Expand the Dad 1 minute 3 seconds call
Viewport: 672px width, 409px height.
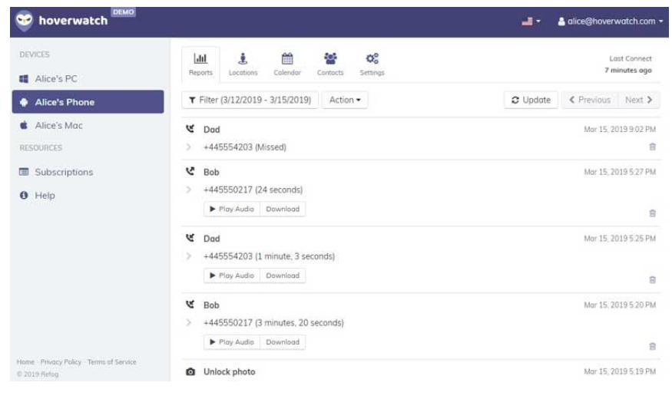(189, 256)
